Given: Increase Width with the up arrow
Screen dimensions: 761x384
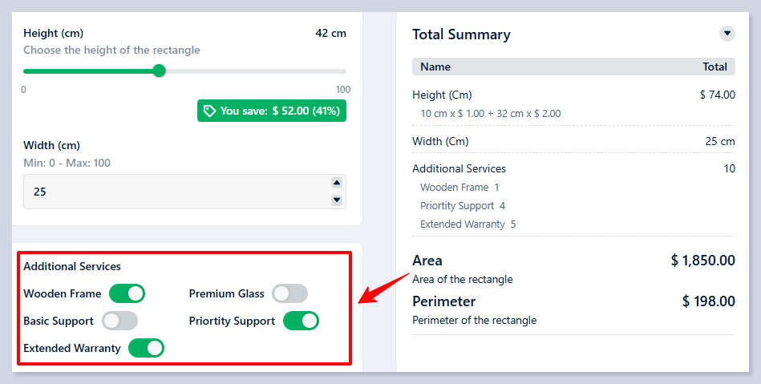Looking at the screenshot, I should (337, 183).
